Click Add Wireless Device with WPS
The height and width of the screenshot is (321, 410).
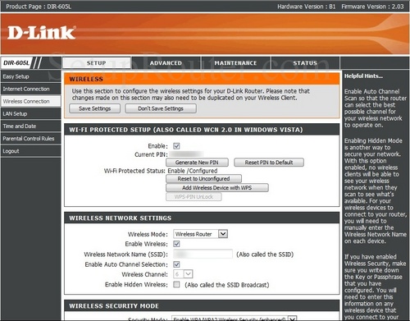(217, 188)
